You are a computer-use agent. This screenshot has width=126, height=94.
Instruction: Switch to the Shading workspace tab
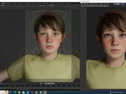tap(34, 3)
